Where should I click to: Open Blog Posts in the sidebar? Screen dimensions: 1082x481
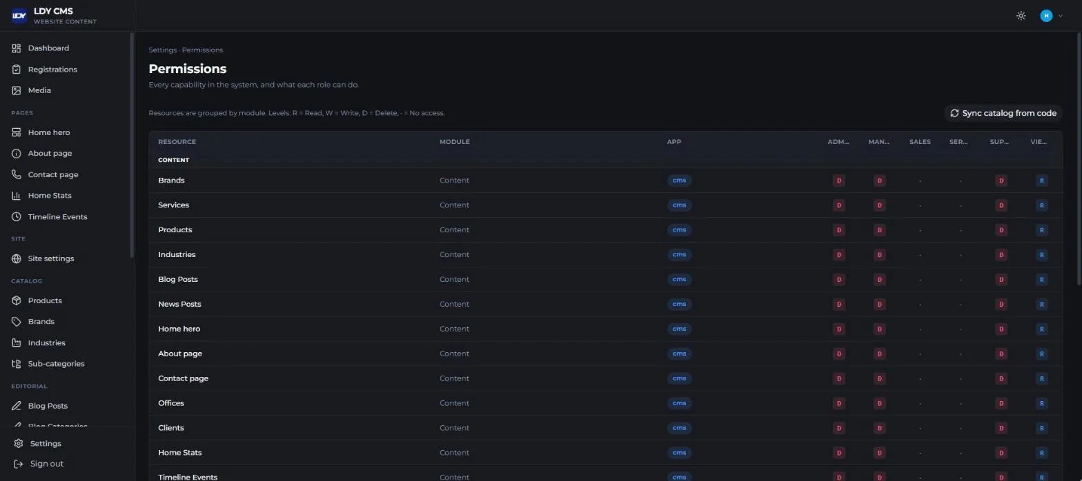pos(48,406)
